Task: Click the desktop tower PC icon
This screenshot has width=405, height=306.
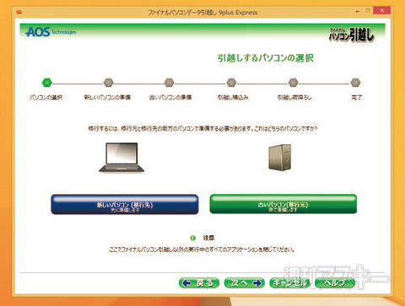Action: (280, 158)
